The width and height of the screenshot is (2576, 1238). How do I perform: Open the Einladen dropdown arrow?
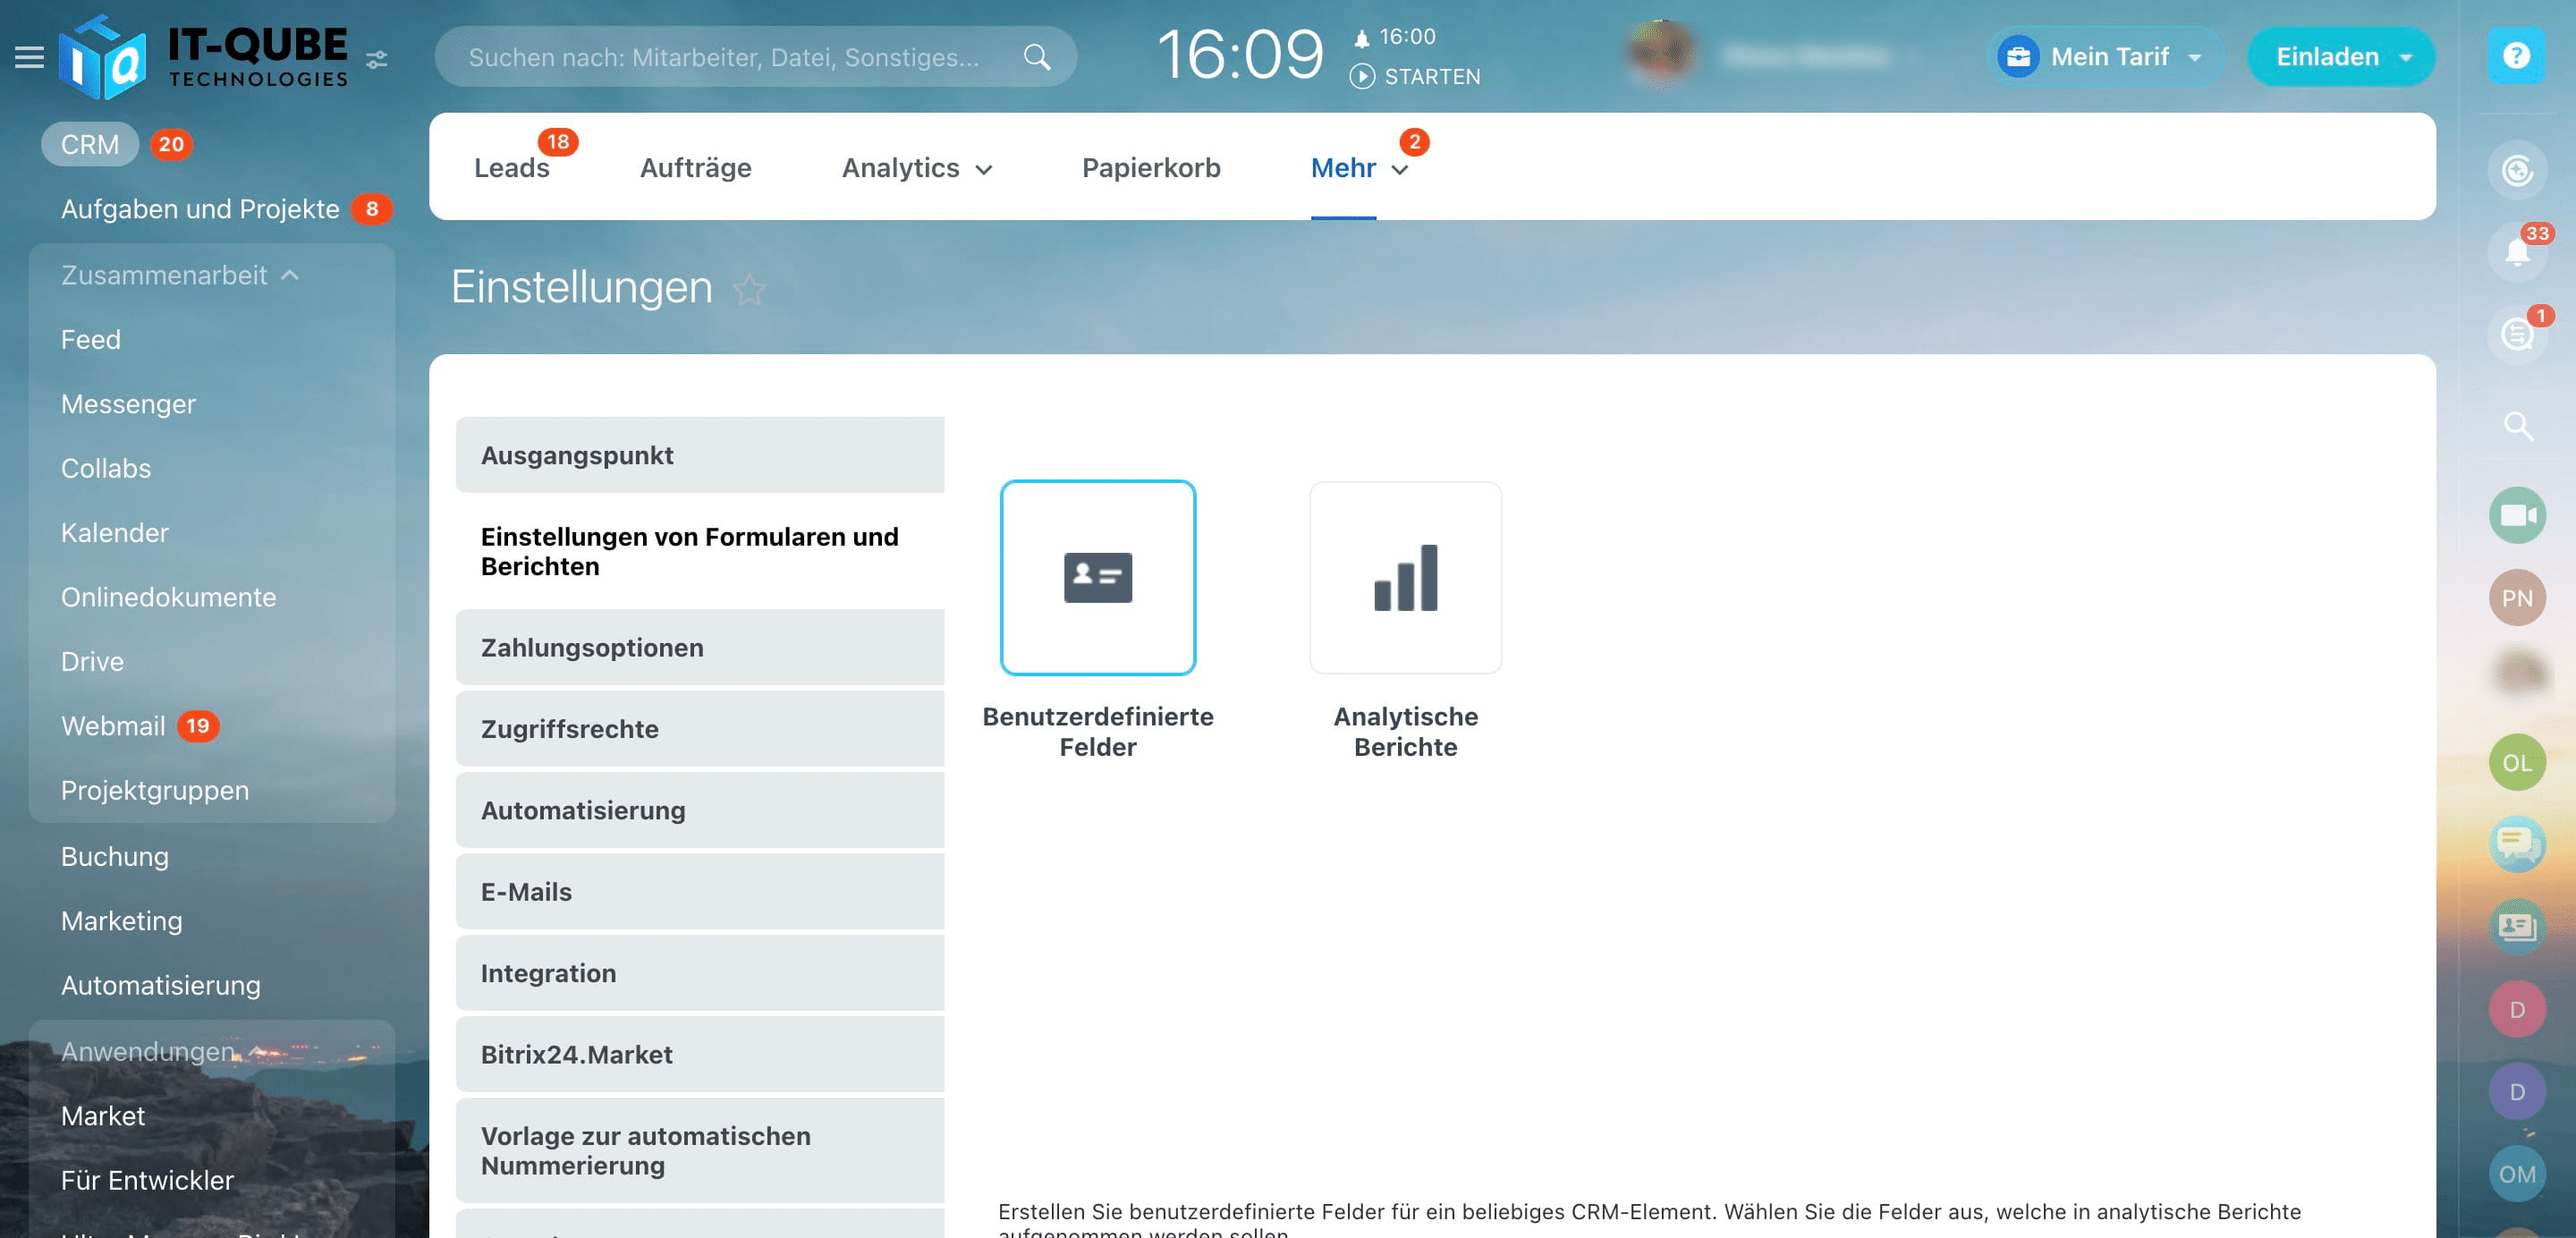coord(2405,57)
